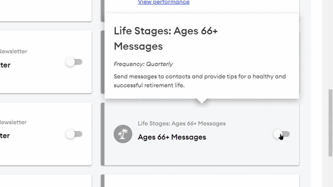The height and width of the screenshot is (187, 333).
Task: Turn on the lower Newsletter toggle switch
Action: click(x=74, y=134)
